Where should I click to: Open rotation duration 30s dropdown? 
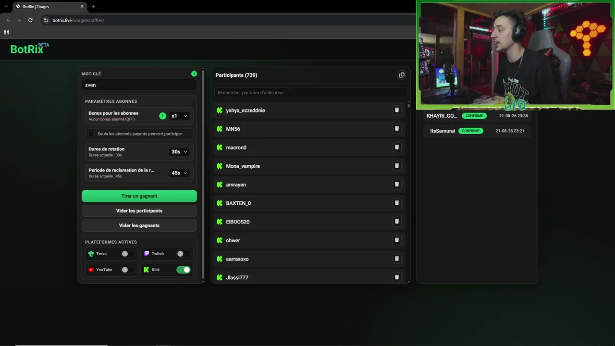pyautogui.click(x=179, y=152)
